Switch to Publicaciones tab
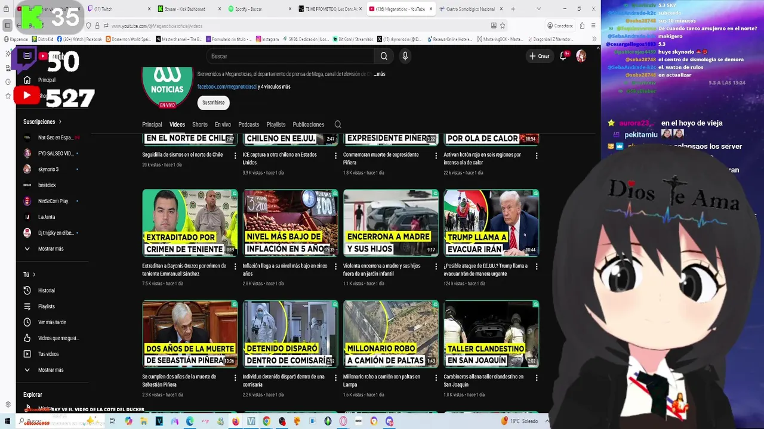The image size is (764, 429). 309,125
